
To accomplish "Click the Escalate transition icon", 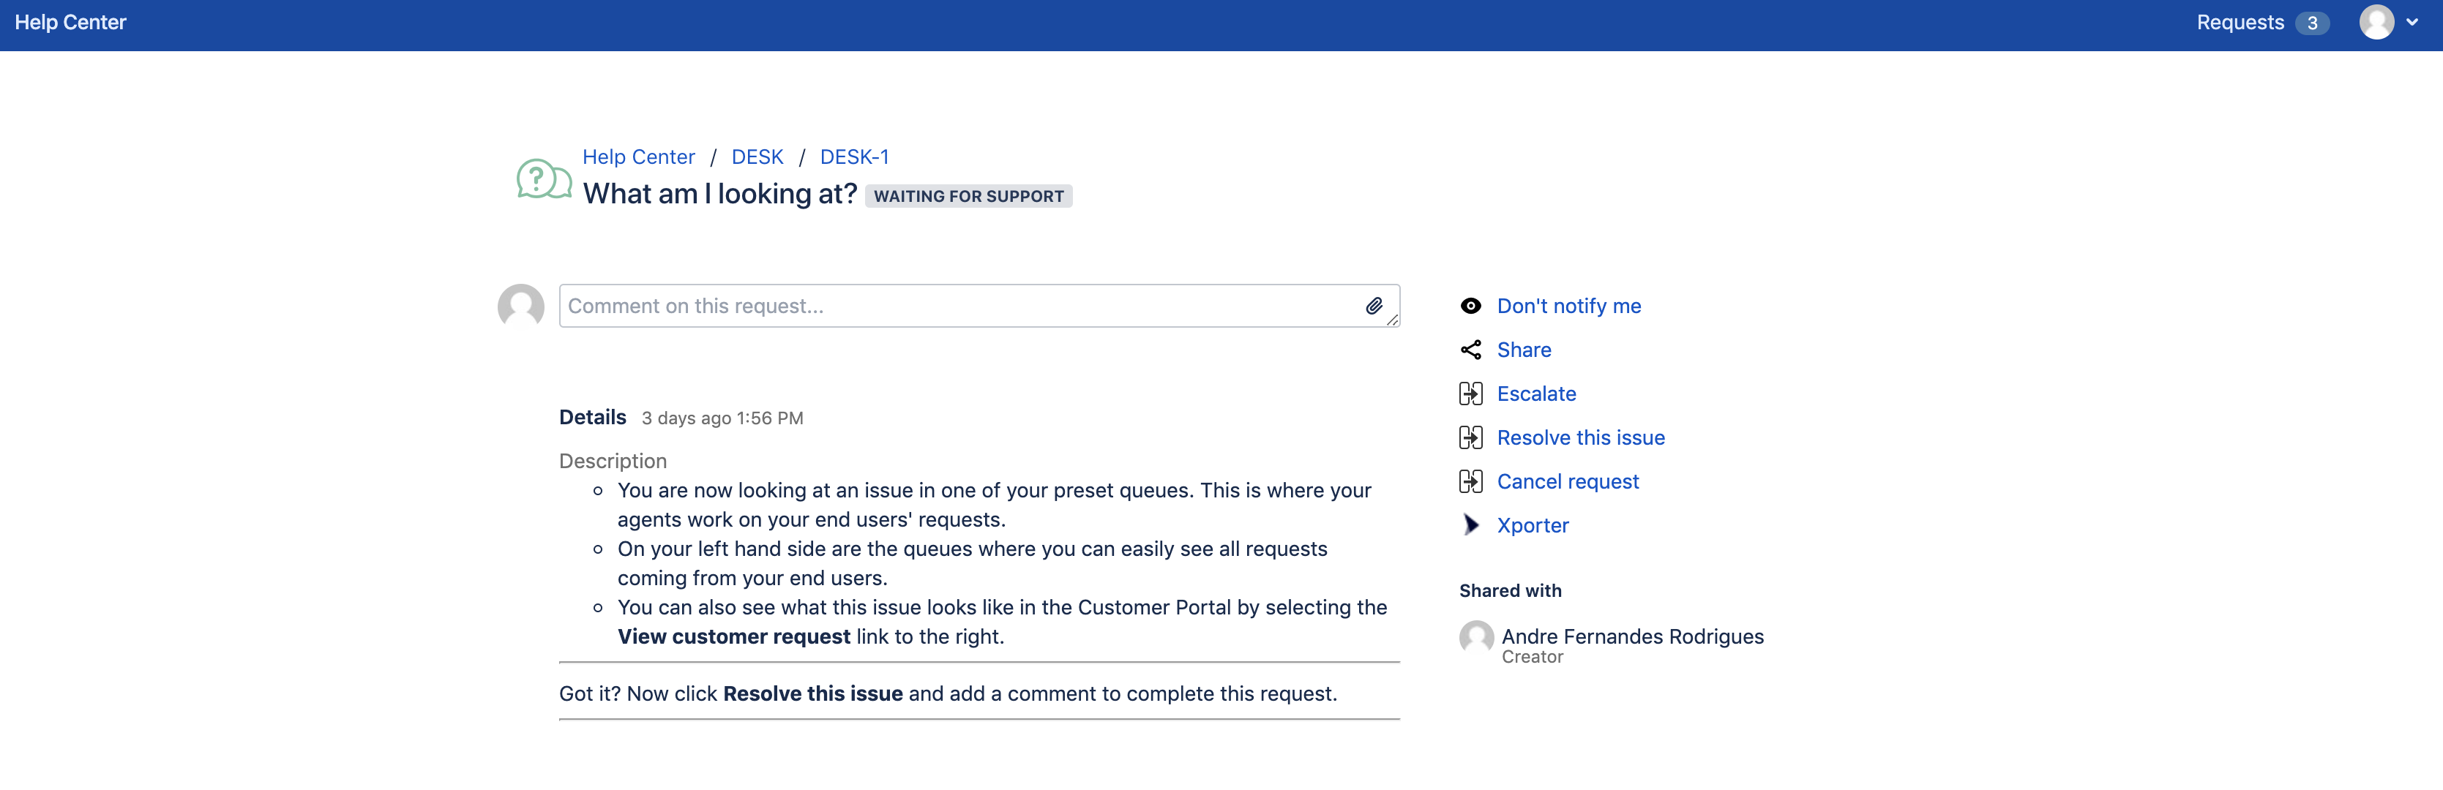I will 1470,394.
